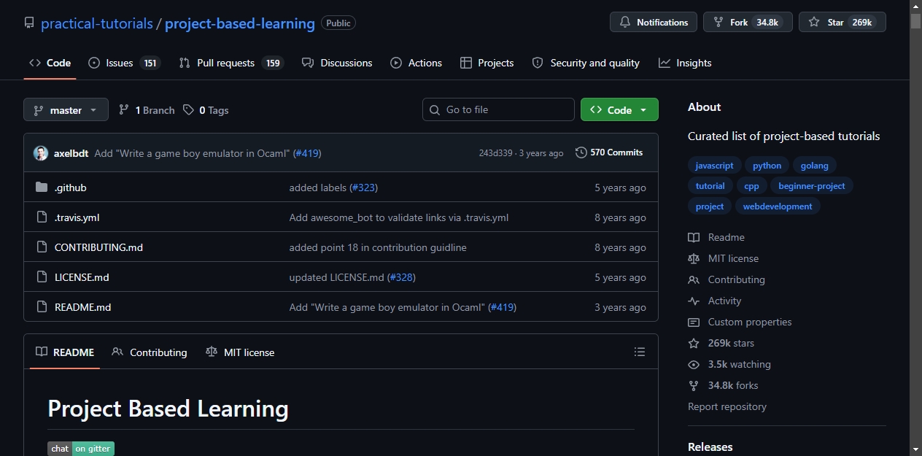Click the page vertical scrollbar
Viewport: 922px width, 456px height.
click(x=915, y=228)
